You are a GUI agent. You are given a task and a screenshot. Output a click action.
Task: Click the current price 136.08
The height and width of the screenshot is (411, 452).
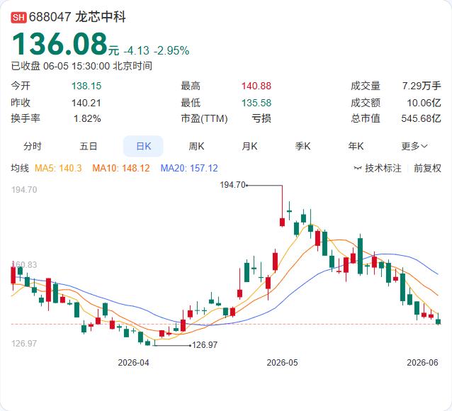60,44
